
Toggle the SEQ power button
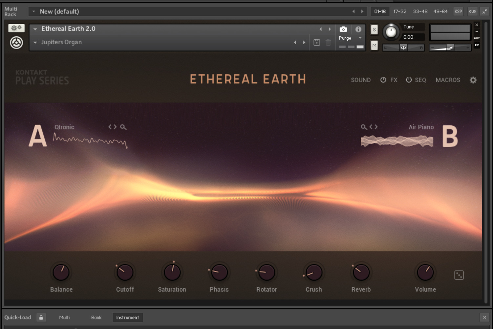click(409, 80)
